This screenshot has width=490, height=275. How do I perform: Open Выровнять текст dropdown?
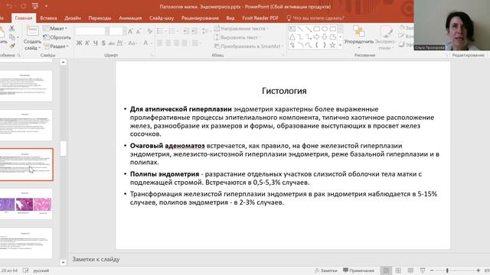click(237, 37)
